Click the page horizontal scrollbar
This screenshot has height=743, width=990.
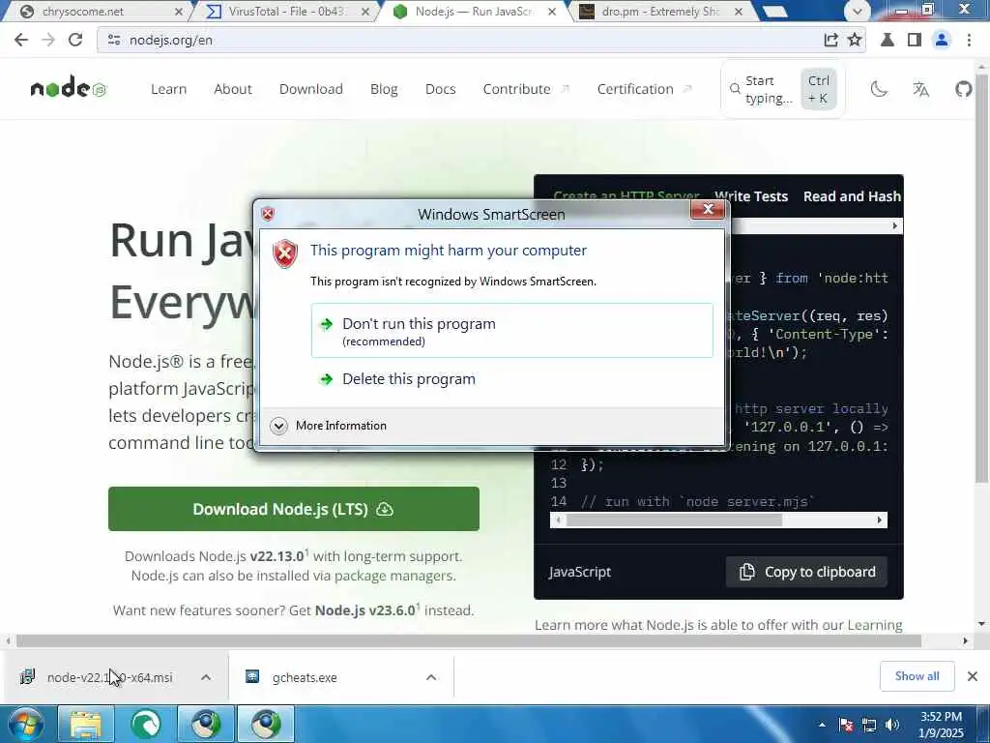click(x=469, y=640)
